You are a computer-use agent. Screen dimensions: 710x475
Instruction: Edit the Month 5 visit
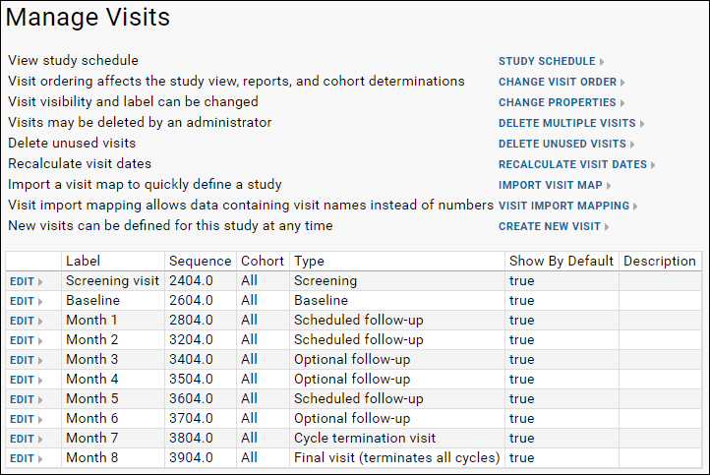click(27, 399)
